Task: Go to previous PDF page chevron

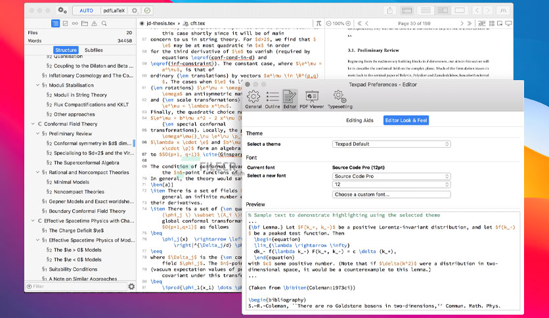Action: pyautogui.click(x=367, y=24)
